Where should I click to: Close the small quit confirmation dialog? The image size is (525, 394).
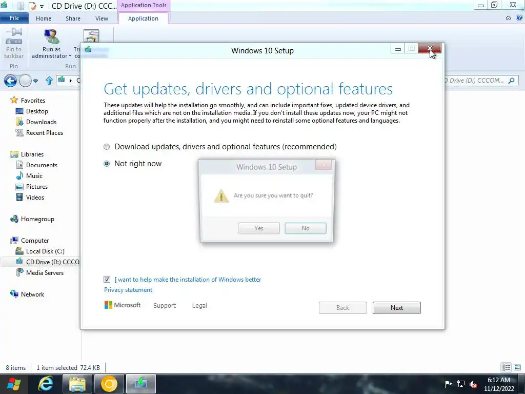point(324,165)
